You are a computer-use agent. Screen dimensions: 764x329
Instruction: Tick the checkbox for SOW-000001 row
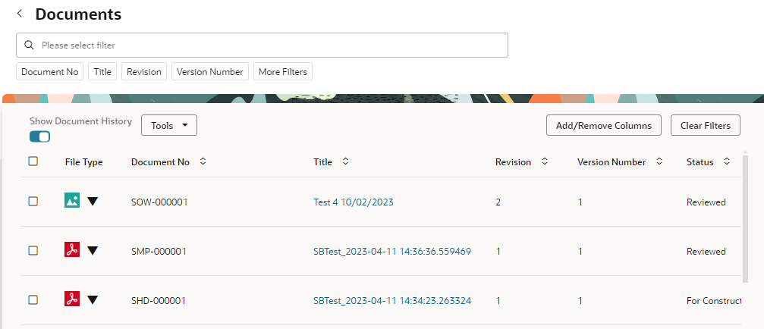[33, 202]
